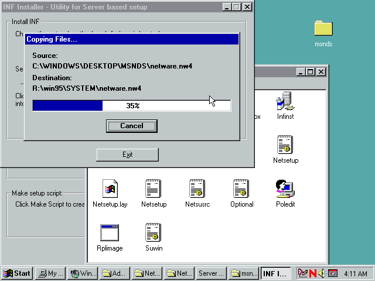Open the Infinst program icon

(285, 105)
